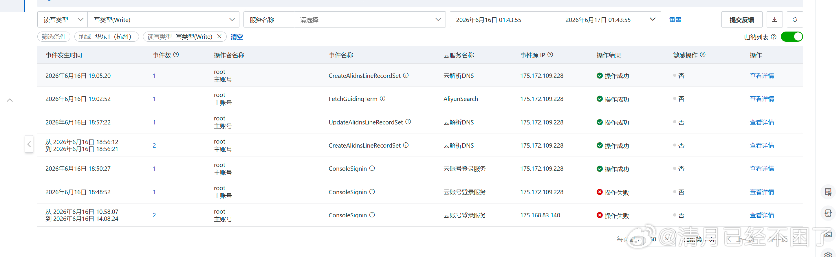This screenshot has height=257, width=839.
Task: Click info icon beside UpdateAlidnsLineRecordSet
Action: tap(408, 122)
